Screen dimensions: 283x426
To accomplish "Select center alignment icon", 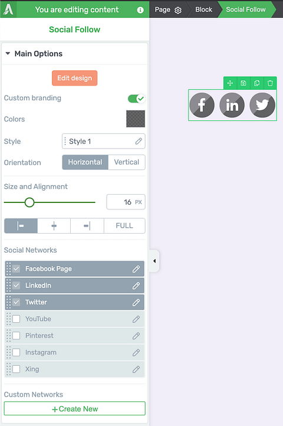I will pyautogui.click(x=54, y=226).
